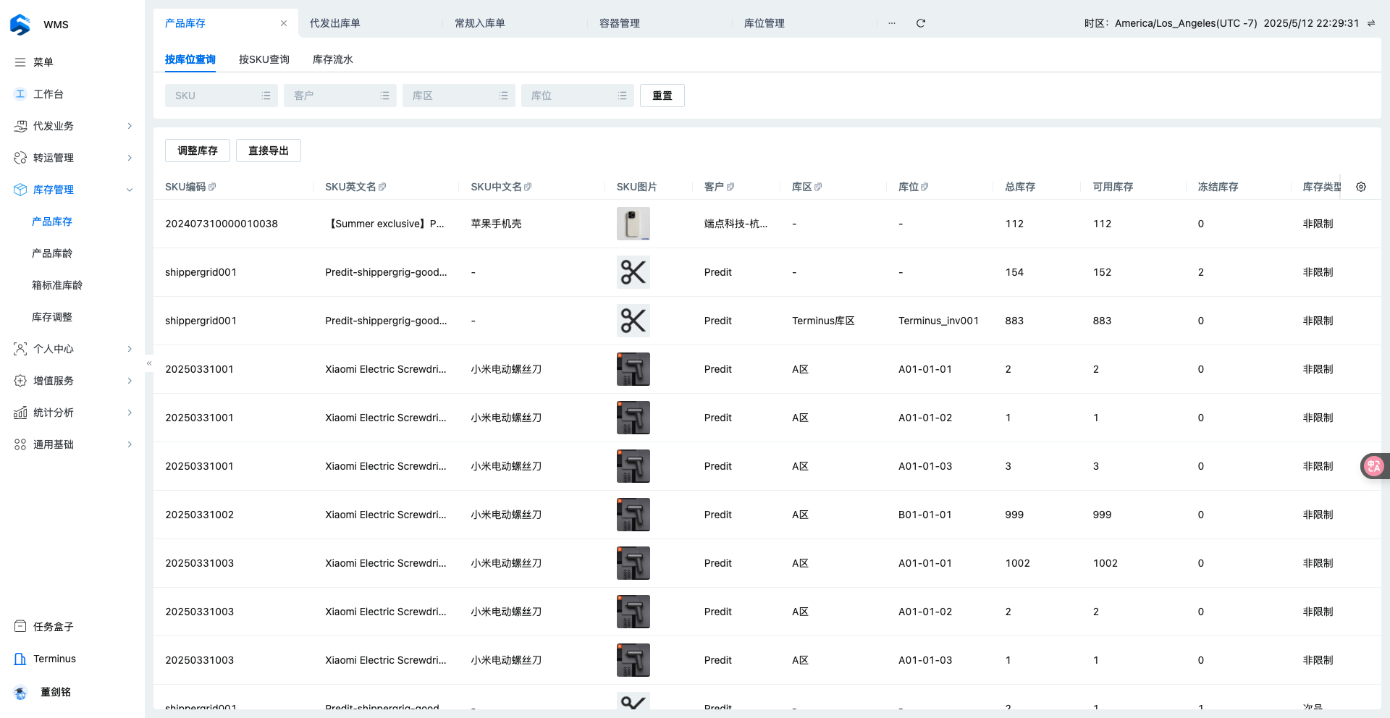Open table column settings gear icon

[x=1360, y=187]
